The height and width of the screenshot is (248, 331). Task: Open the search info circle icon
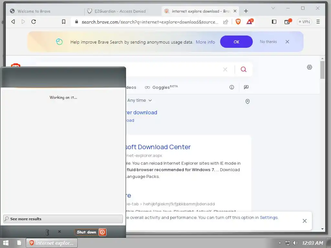click(232, 87)
